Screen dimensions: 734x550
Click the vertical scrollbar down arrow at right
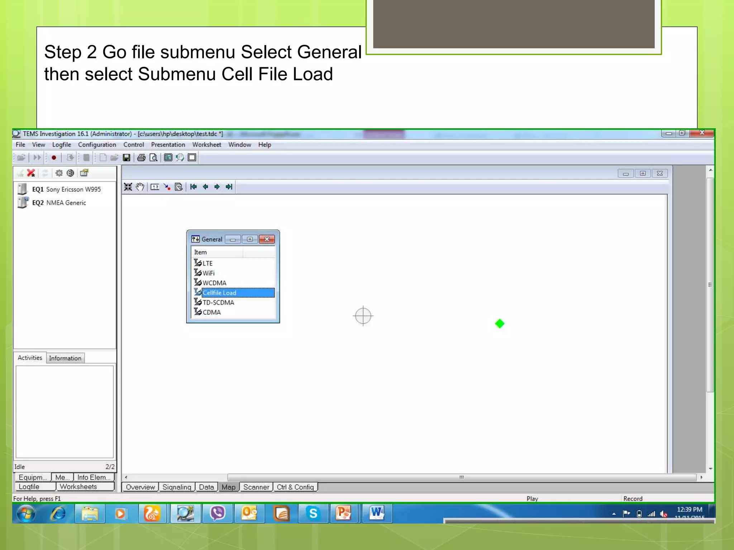(710, 469)
